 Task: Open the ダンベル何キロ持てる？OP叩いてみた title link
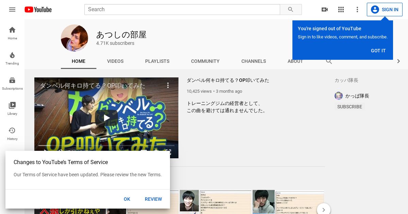[228, 80]
